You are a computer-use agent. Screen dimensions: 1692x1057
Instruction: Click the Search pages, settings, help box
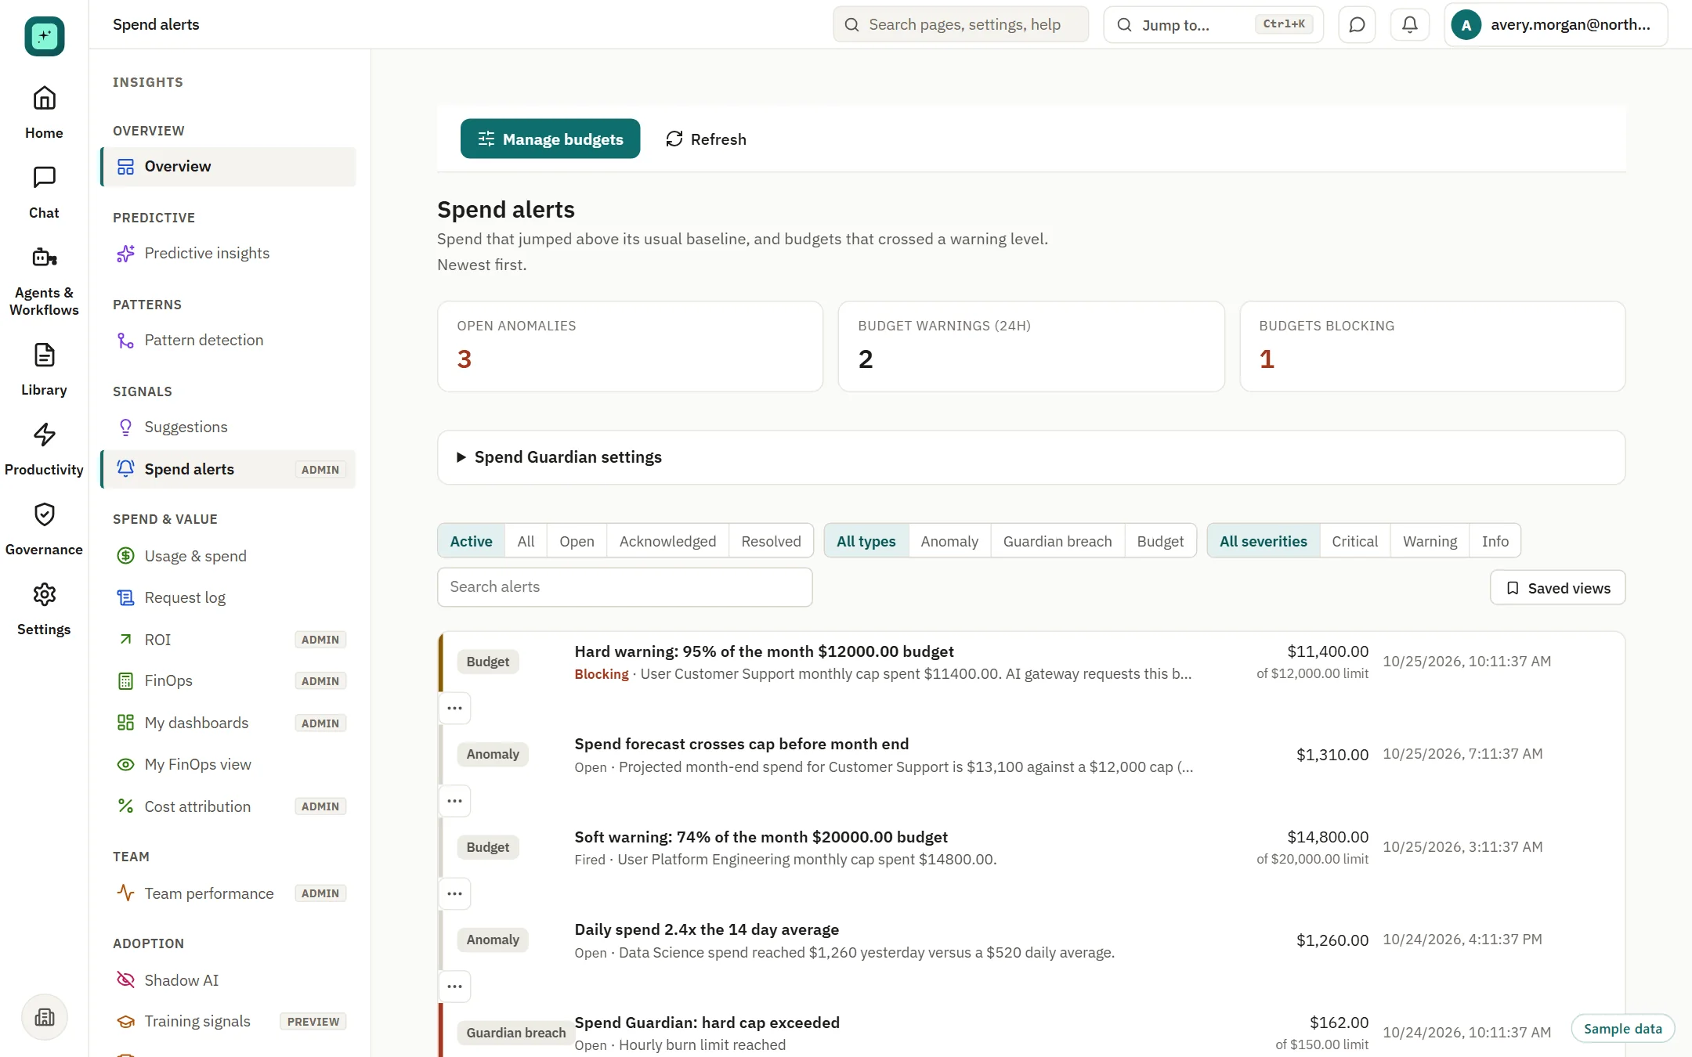(x=960, y=24)
